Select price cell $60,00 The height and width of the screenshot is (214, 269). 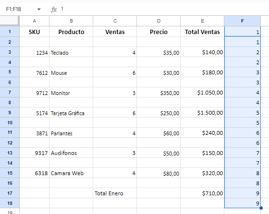point(159,133)
